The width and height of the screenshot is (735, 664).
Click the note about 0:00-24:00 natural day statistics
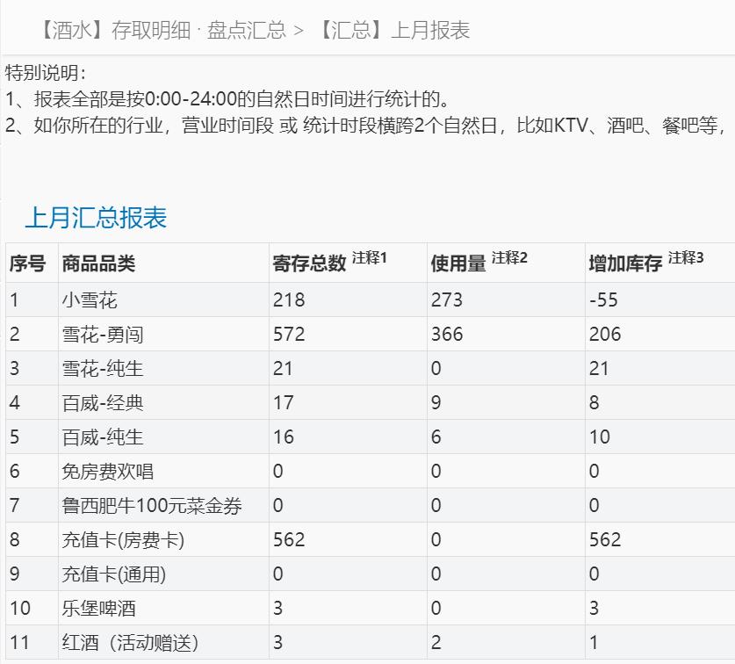pos(227,99)
